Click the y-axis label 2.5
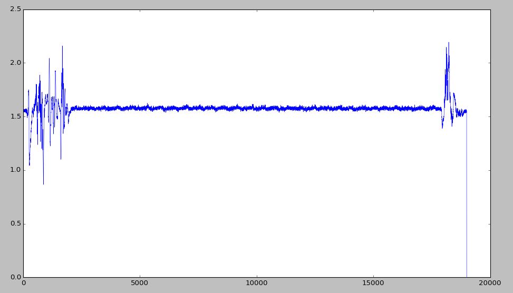This screenshot has height=293, width=513. point(15,9)
